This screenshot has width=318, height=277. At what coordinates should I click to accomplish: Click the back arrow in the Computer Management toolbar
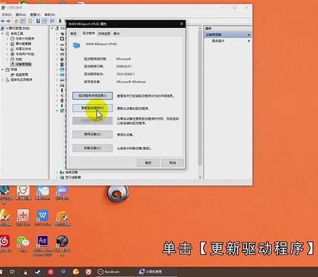coord(3,21)
